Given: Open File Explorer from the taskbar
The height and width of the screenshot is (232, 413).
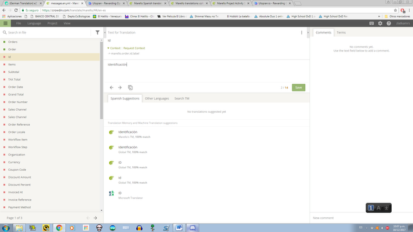Looking at the screenshot, I should point(19,227).
